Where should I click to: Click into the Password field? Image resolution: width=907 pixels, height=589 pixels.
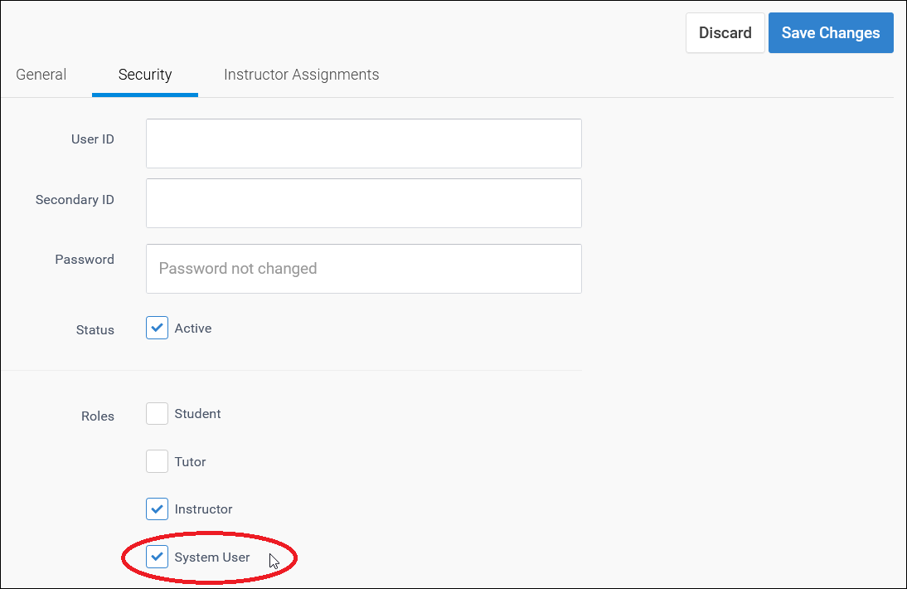click(363, 269)
